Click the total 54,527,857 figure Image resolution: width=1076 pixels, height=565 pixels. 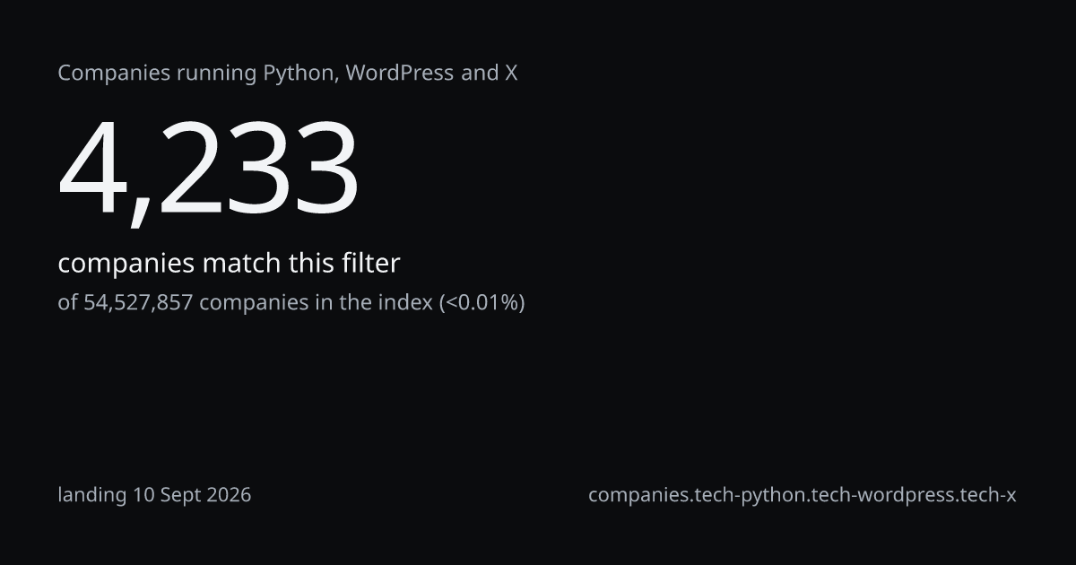click(138, 302)
